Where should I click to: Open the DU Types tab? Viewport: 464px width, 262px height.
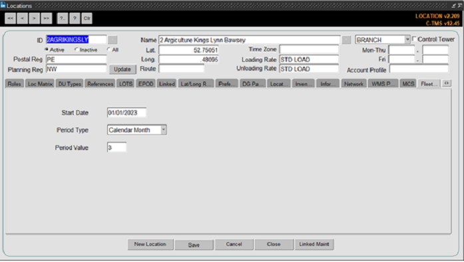pos(69,84)
